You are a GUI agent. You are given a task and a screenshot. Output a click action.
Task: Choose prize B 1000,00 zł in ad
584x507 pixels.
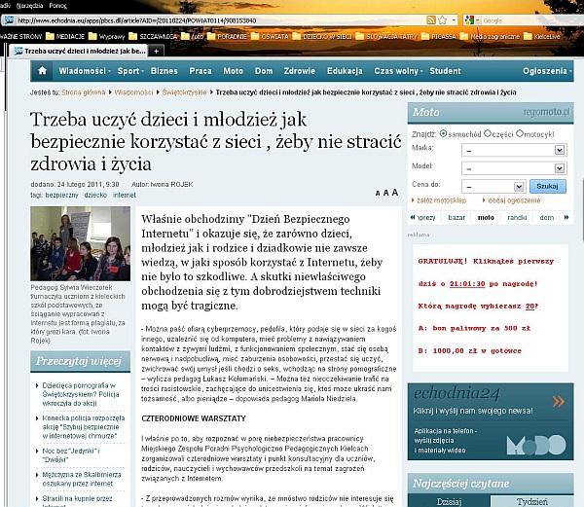(x=470, y=350)
